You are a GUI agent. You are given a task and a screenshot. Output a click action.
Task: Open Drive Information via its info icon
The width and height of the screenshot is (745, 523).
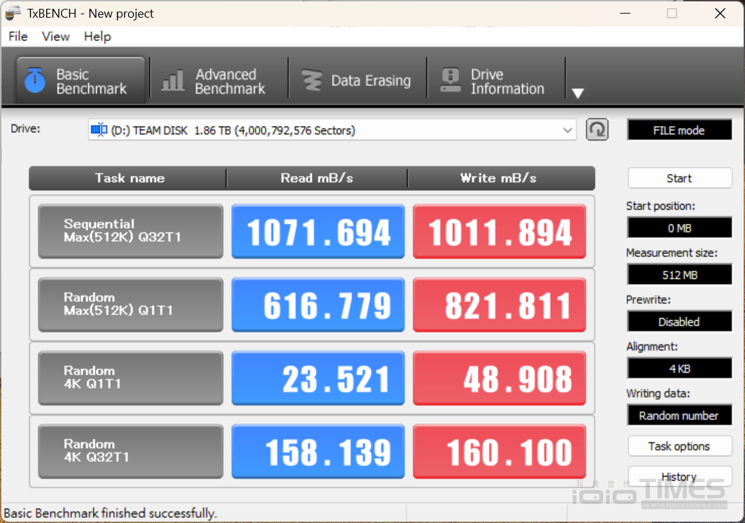pyautogui.click(x=450, y=79)
